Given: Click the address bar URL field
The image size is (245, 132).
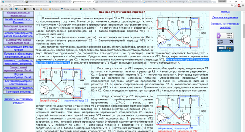Looking at the screenshot, I should (x=122, y=5).
